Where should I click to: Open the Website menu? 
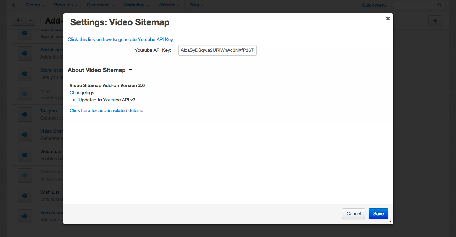click(x=169, y=5)
